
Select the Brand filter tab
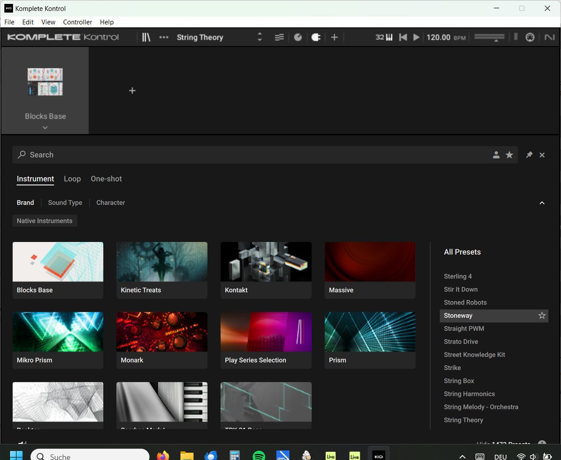25,203
